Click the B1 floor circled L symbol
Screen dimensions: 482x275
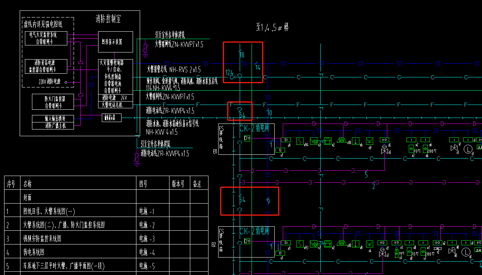[x=468, y=150]
